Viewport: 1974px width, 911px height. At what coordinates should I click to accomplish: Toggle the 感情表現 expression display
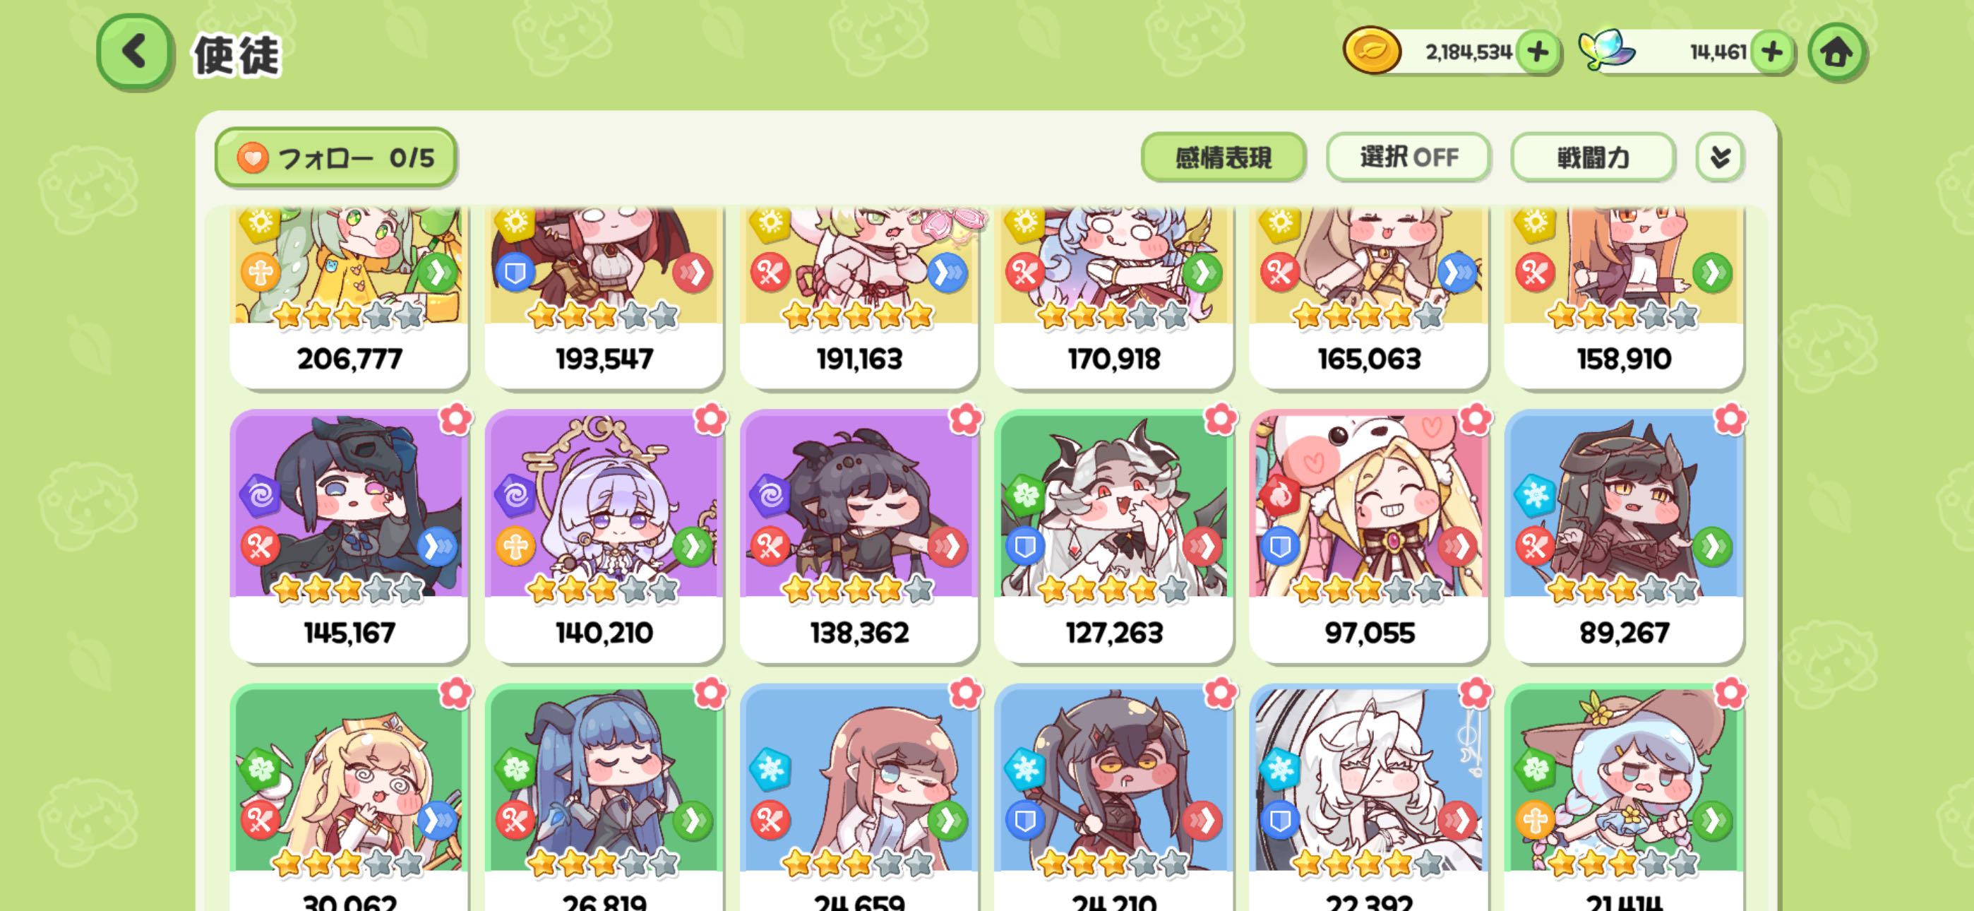tap(1223, 157)
